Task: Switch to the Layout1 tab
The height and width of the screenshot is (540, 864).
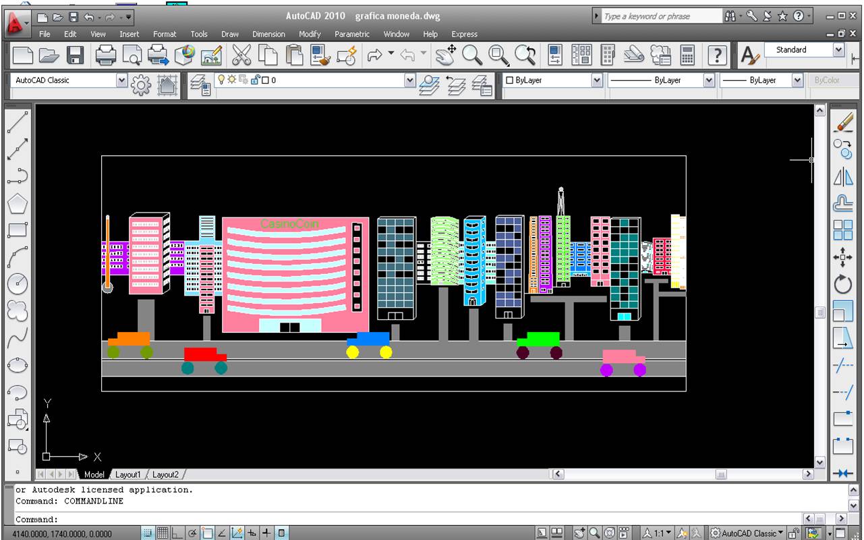Action: [128, 475]
